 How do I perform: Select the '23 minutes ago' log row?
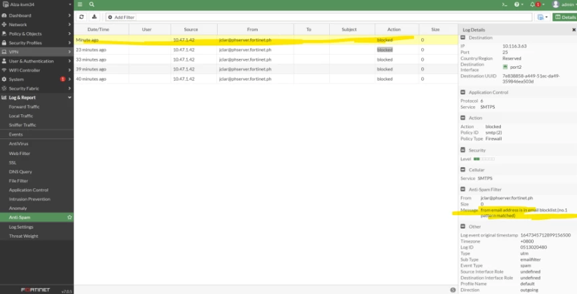(x=266, y=49)
